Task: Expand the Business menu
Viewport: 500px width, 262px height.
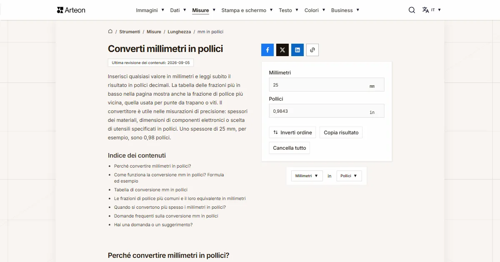Action: coord(345,10)
